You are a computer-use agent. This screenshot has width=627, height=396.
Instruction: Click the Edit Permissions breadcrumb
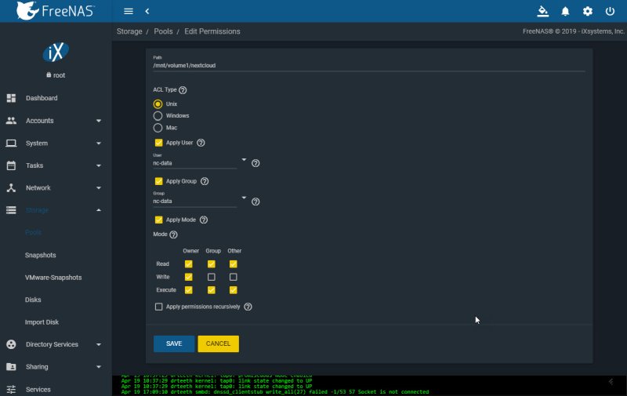pos(212,31)
